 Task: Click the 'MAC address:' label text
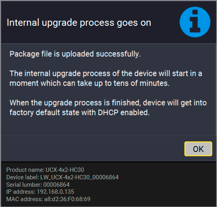[x=25, y=199]
